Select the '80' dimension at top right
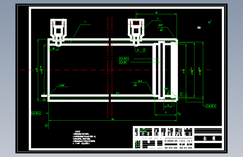 (156, 13)
